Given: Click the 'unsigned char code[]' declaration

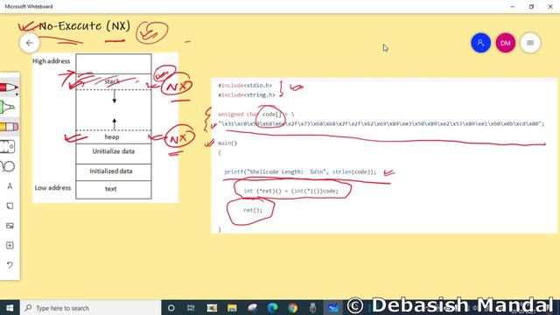Looking at the screenshot, I should coord(256,115).
